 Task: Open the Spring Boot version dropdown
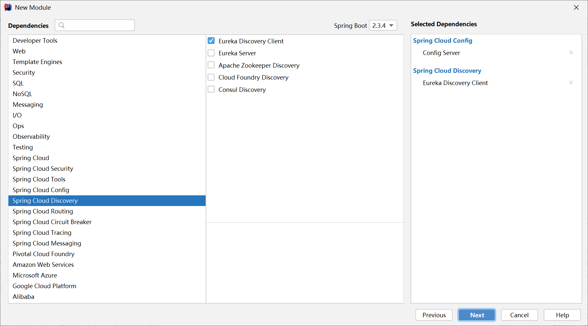pos(383,25)
